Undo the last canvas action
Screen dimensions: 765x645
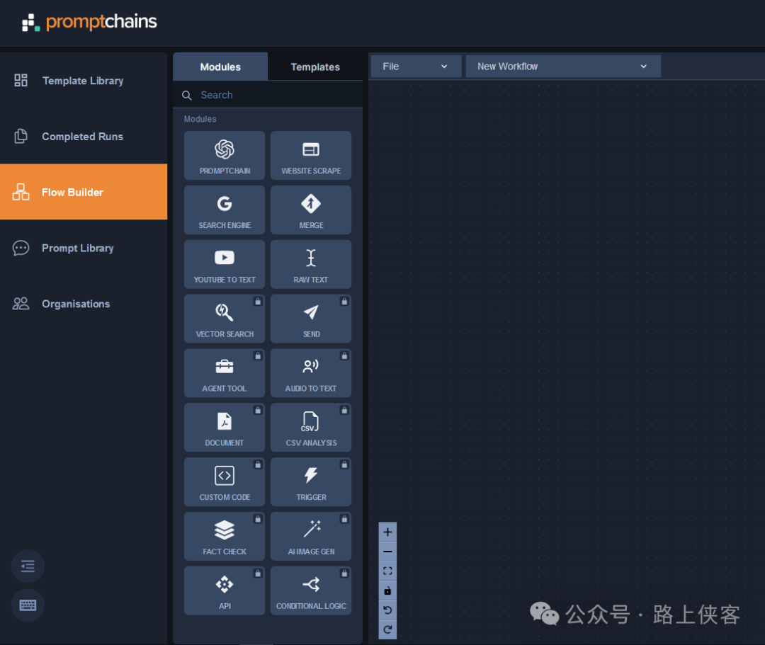pos(387,610)
